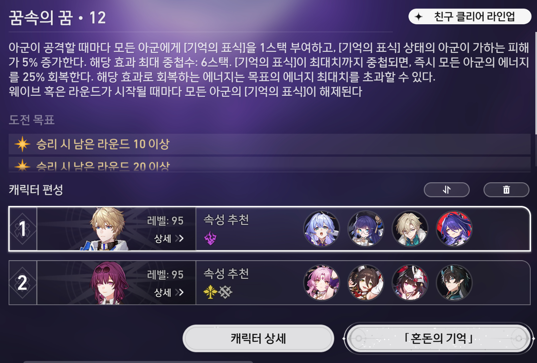
Task: Select the pink-haired character in team 2
Action: [x=321, y=283]
